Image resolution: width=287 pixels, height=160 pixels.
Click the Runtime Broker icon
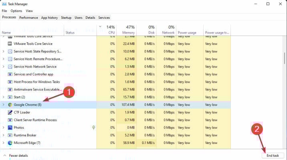click(10, 135)
